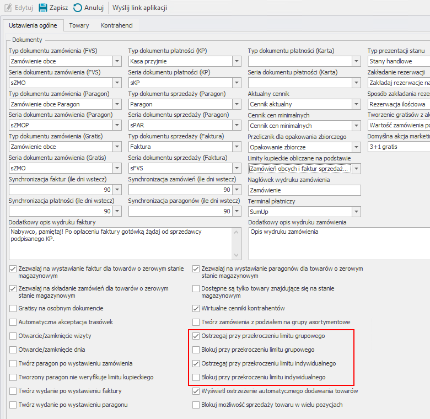Image resolution: width=430 pixels, height=419 pixels.
Task: Enable Blokuj przy przekroczeniu limitu grupowego
Action: point(196,350)
